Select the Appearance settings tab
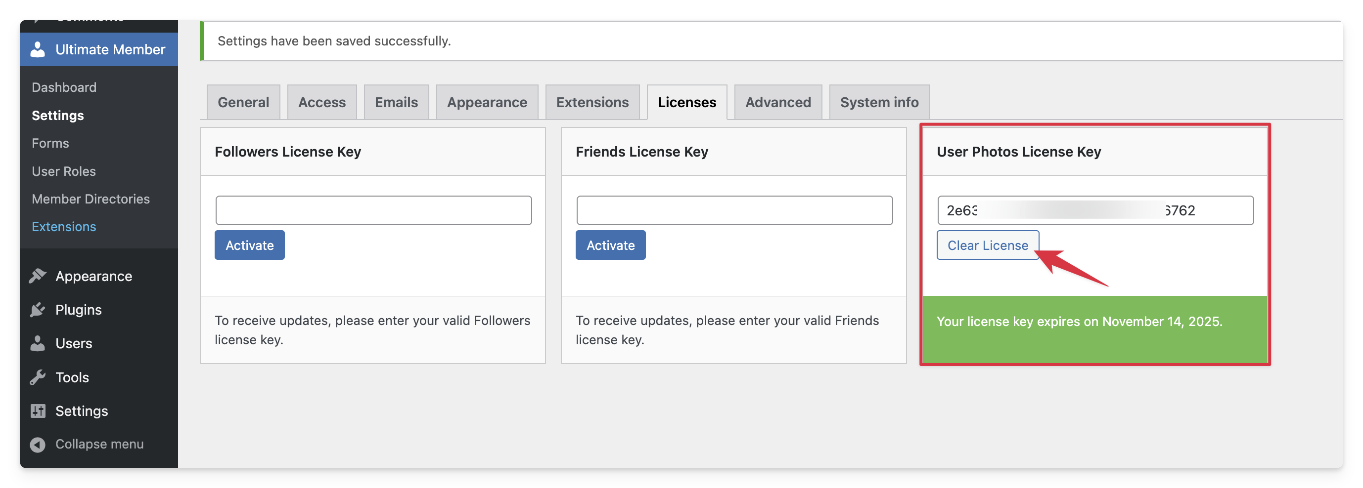The width and height of the screenshot is (1363, 488). point(487,102)
